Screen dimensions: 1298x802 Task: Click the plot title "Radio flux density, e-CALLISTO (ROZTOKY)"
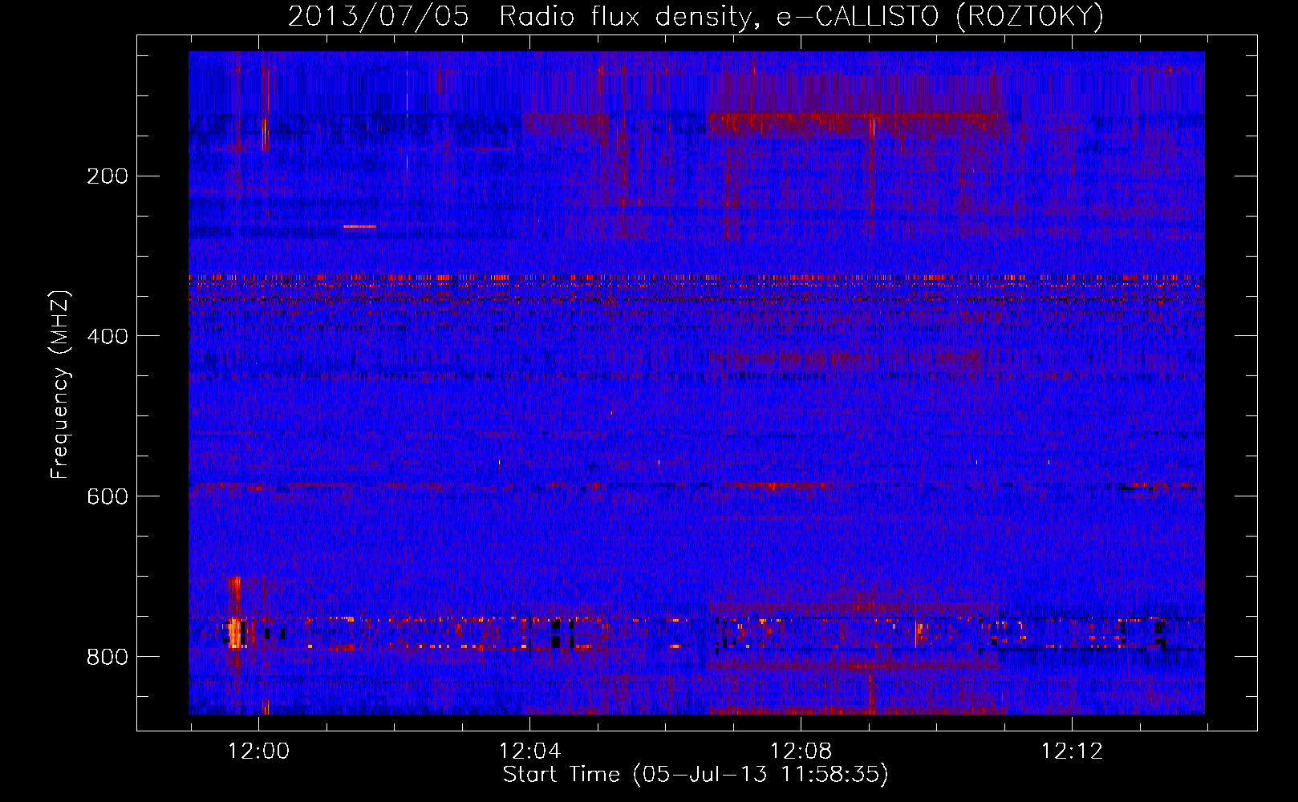801,16
